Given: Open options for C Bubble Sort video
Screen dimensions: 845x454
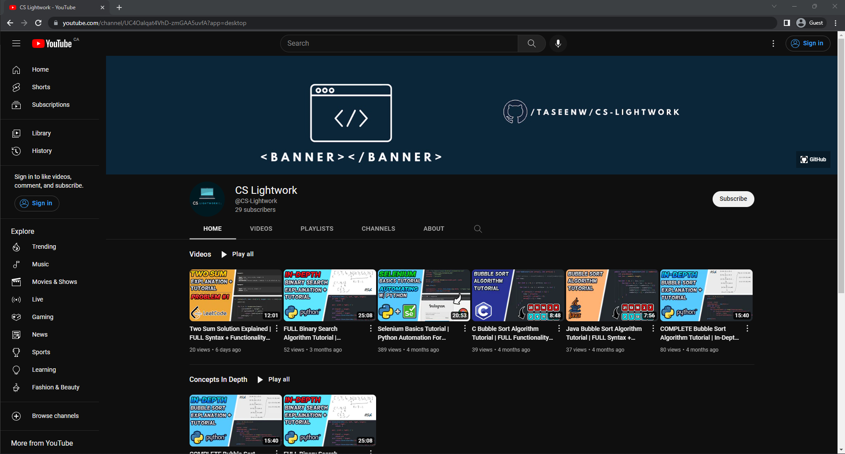Looking at the screenshot, I should click(559, 329).
